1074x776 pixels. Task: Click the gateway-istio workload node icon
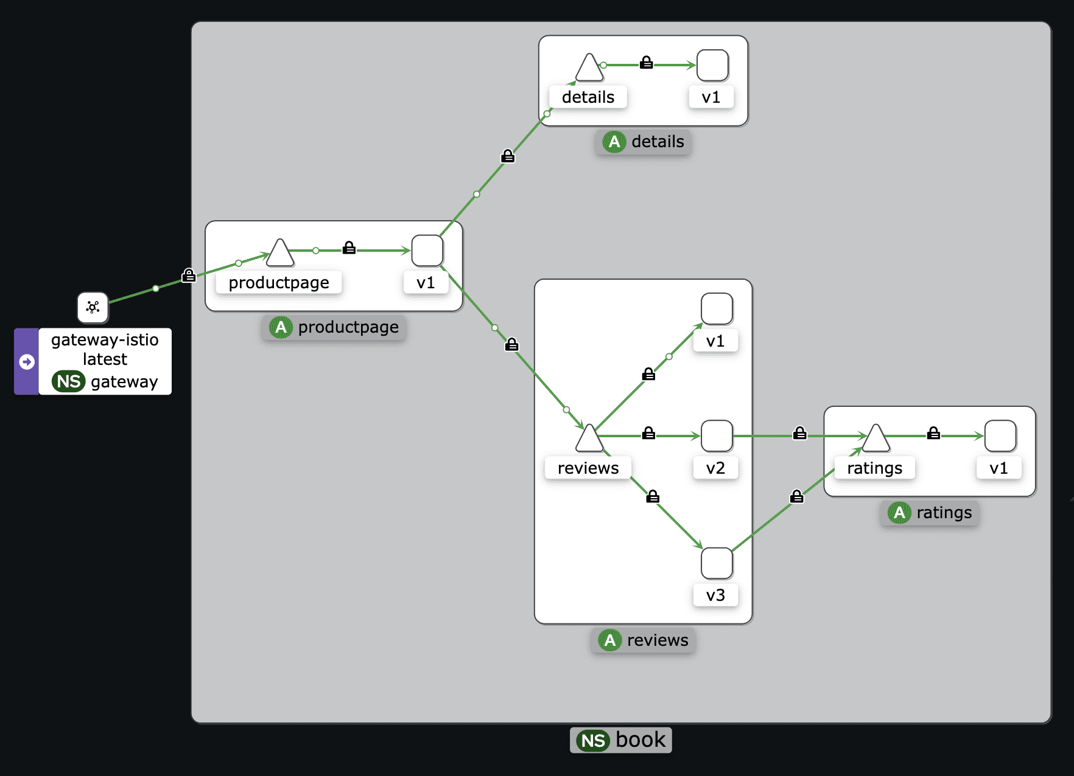(93, 307)
